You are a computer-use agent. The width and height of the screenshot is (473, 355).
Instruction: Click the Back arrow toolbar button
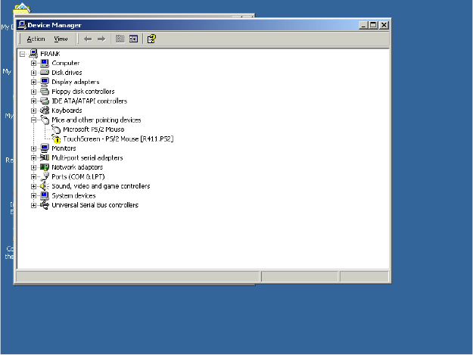click(88, 39)
